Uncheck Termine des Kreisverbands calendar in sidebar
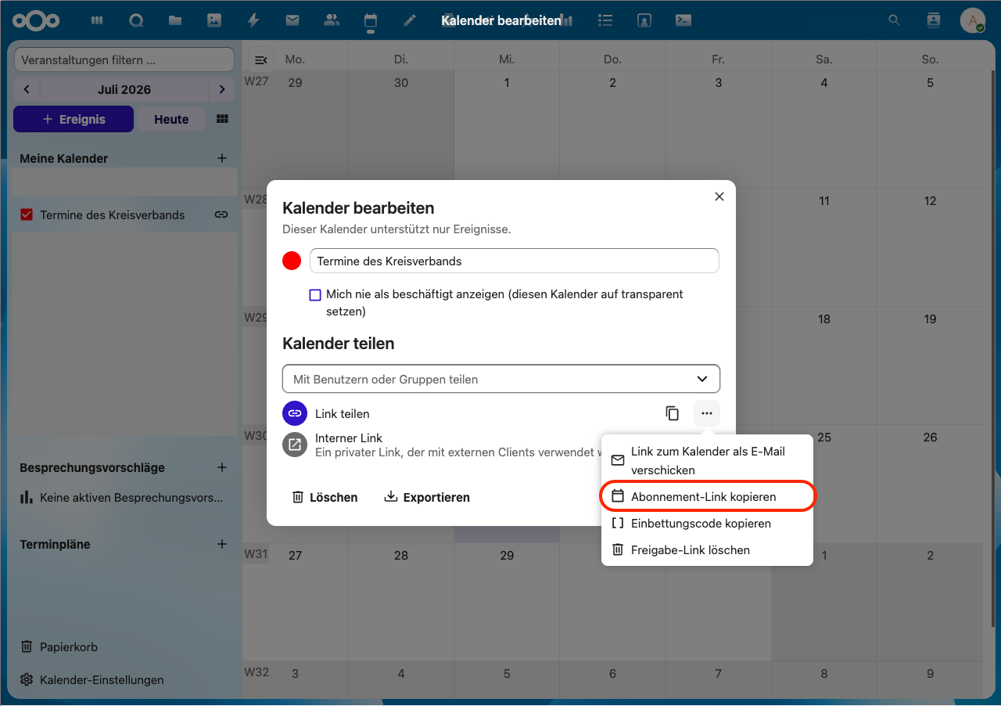 click(x=27, y=214)
